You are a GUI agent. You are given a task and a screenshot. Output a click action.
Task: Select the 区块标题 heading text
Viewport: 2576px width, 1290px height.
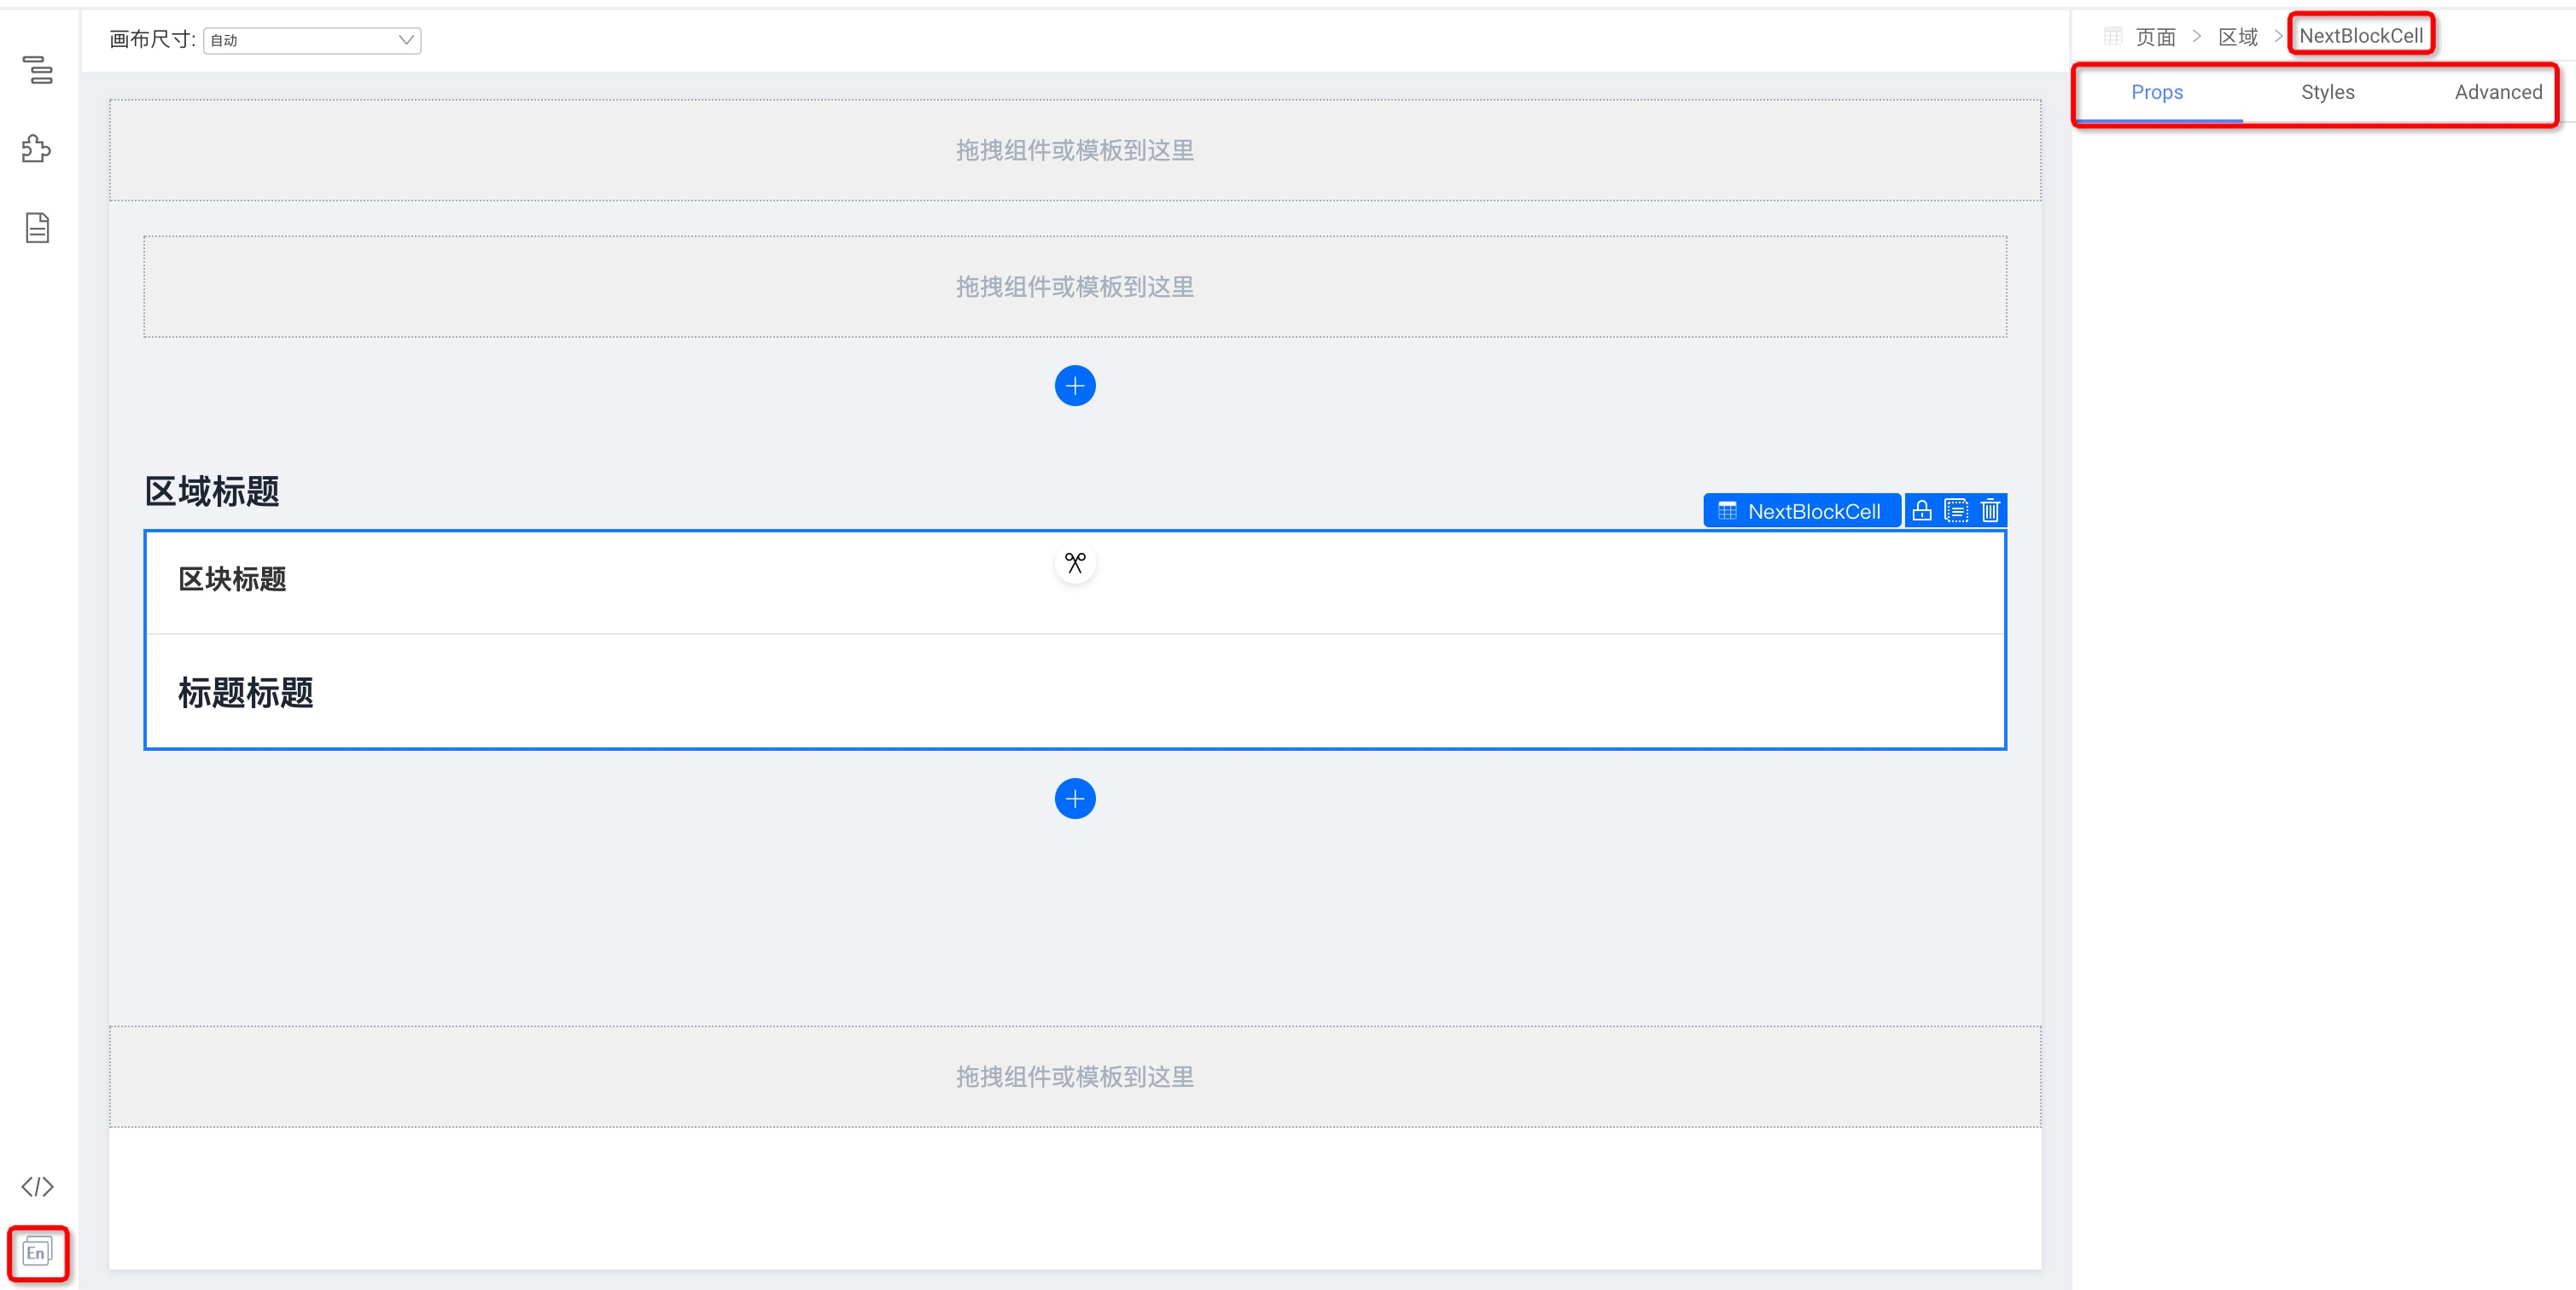tap(232, 579)
